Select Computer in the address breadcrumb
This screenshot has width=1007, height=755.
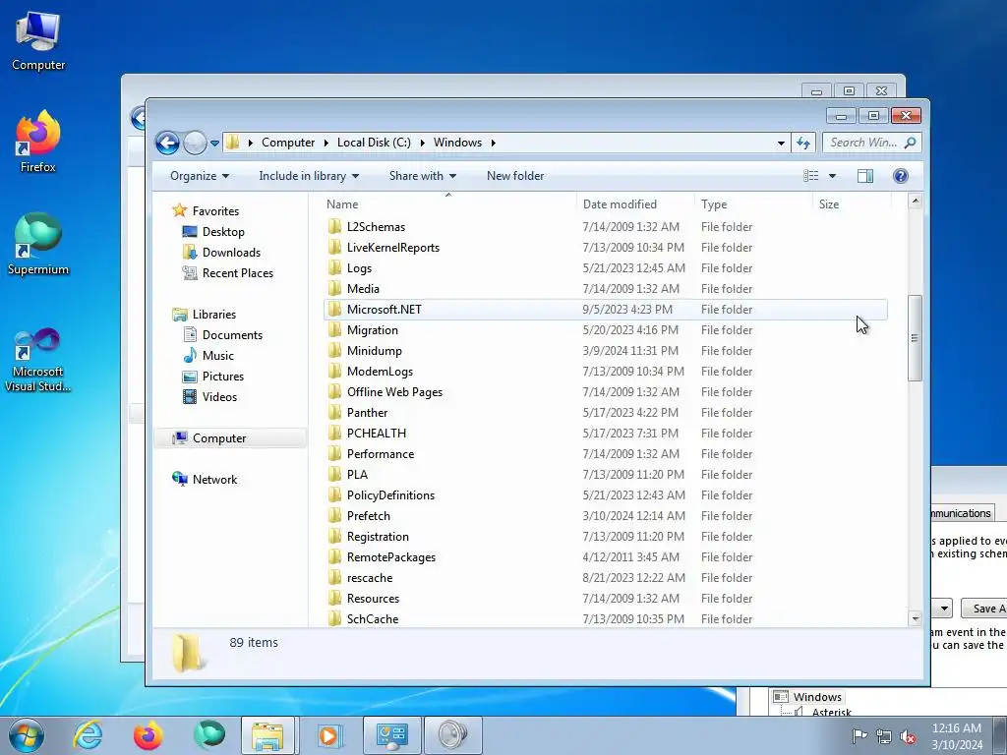click(x=288, y=143)
